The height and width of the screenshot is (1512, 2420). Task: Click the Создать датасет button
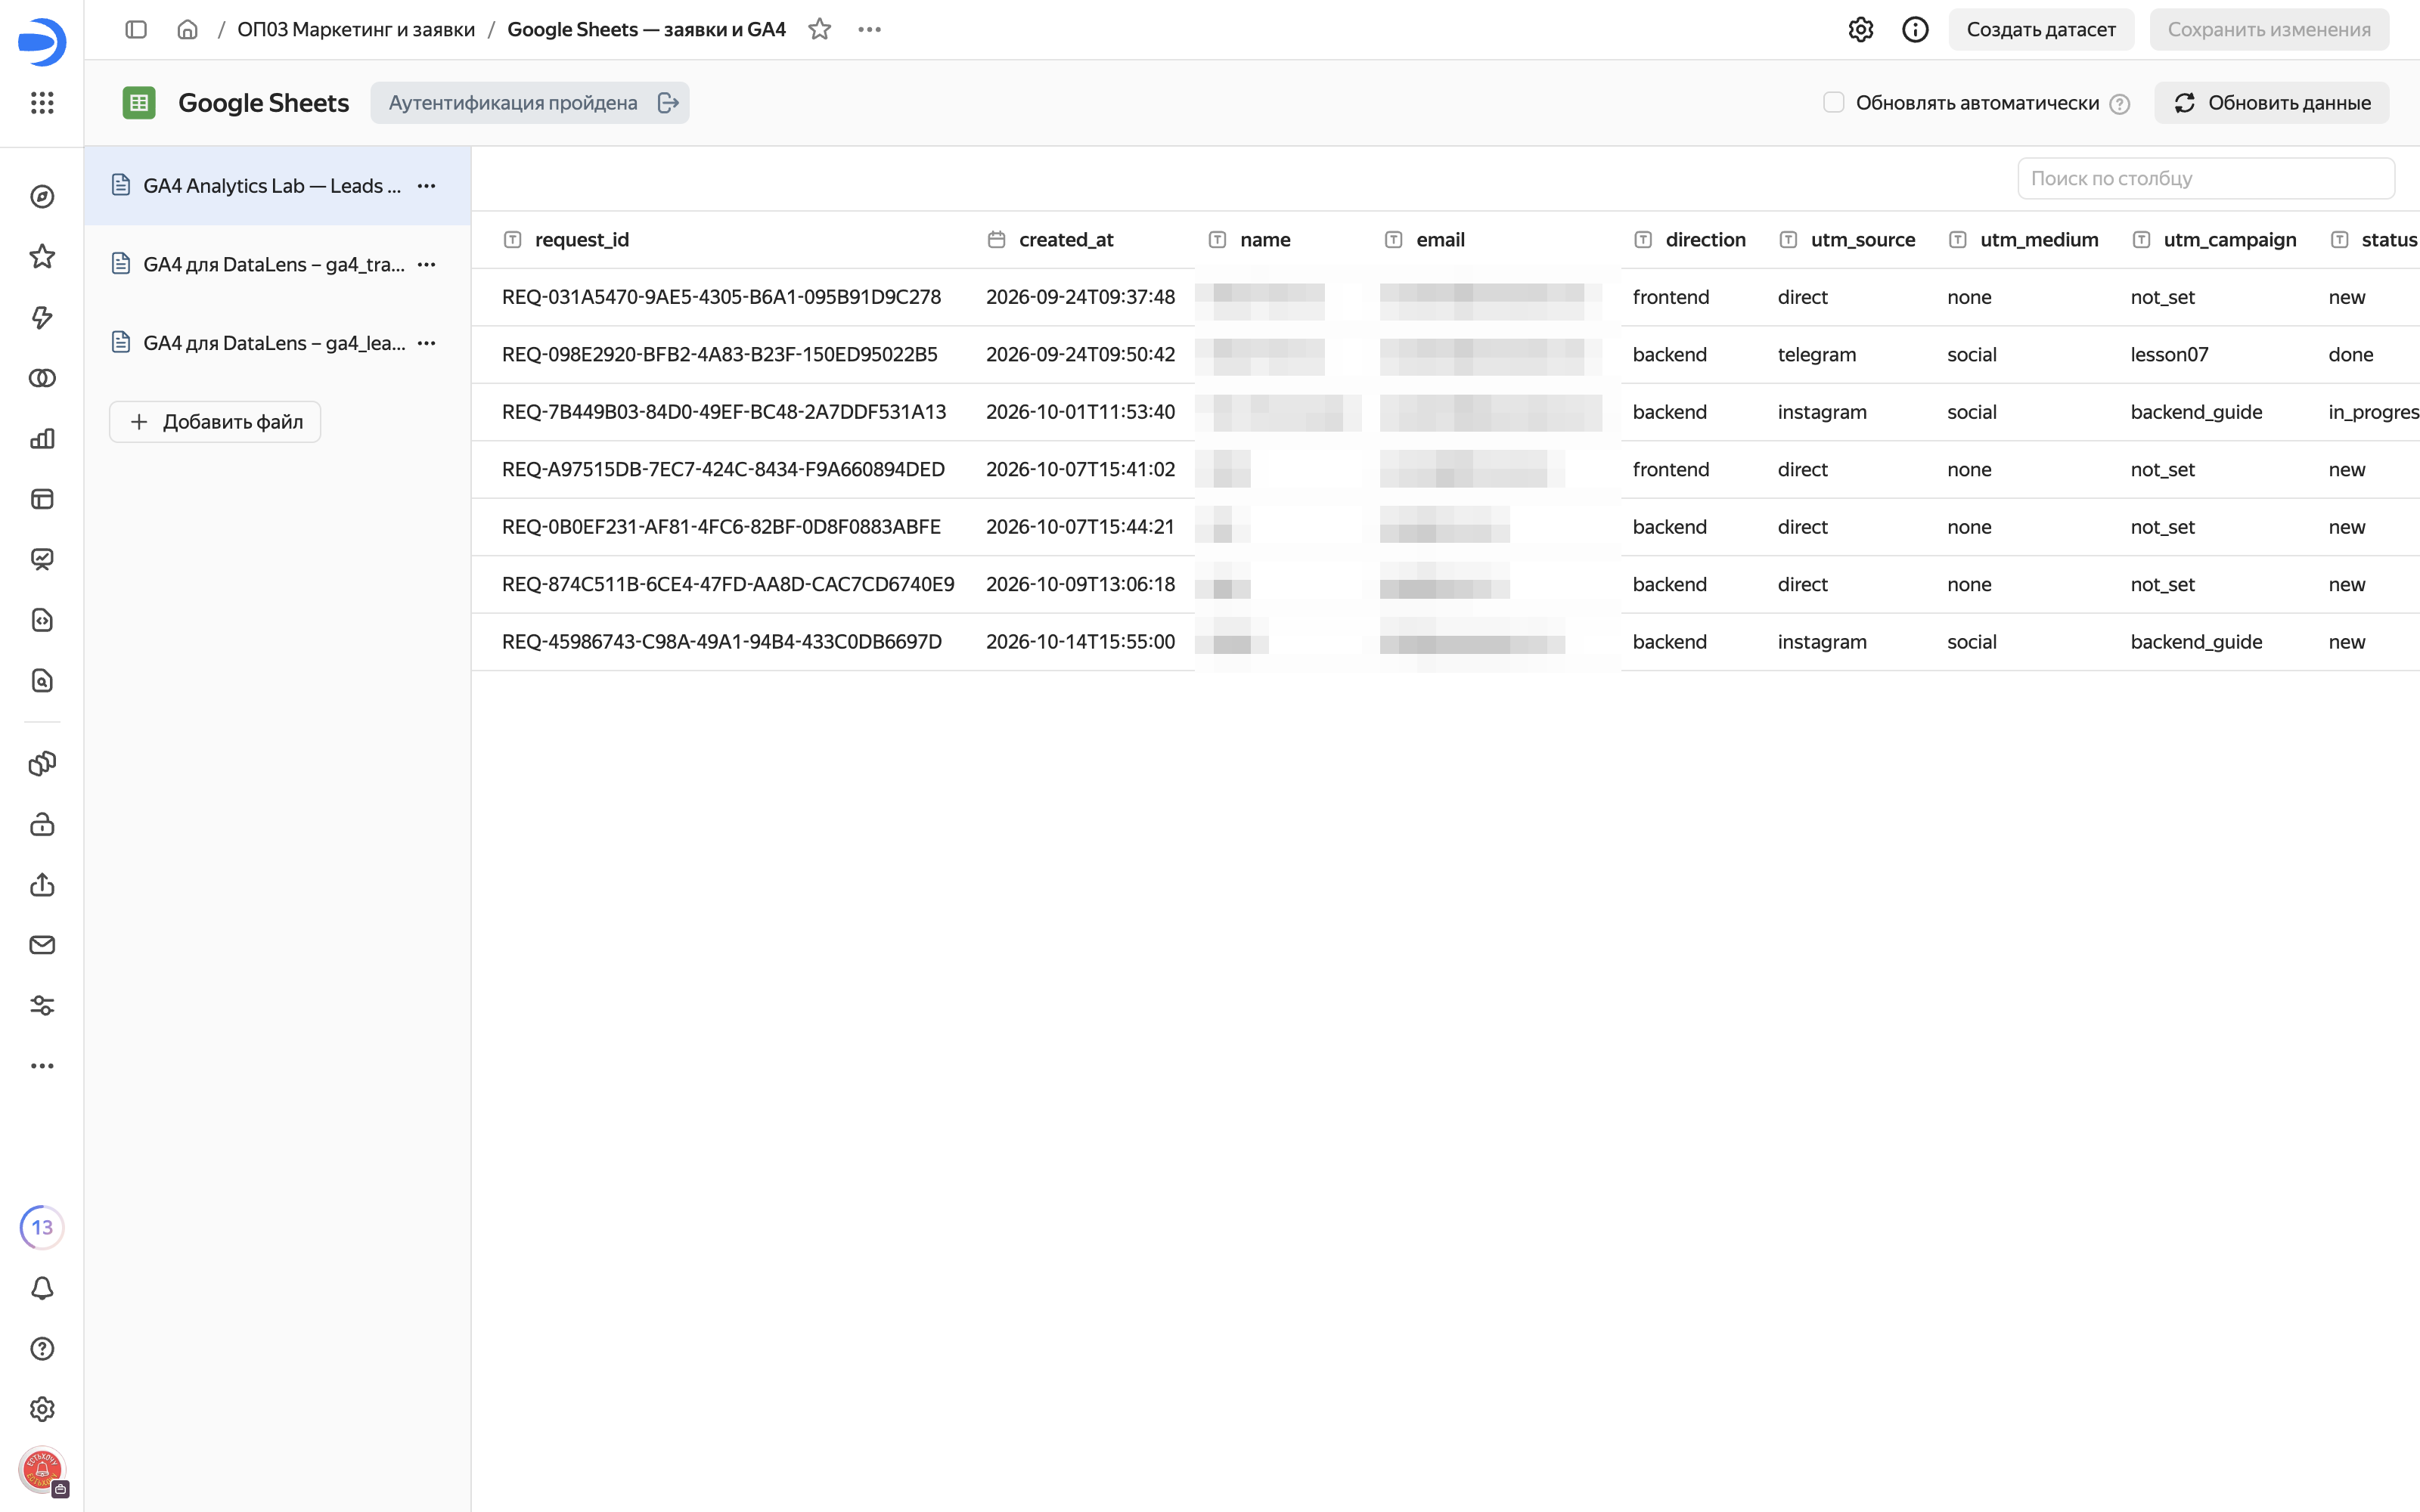[2040, 29]
